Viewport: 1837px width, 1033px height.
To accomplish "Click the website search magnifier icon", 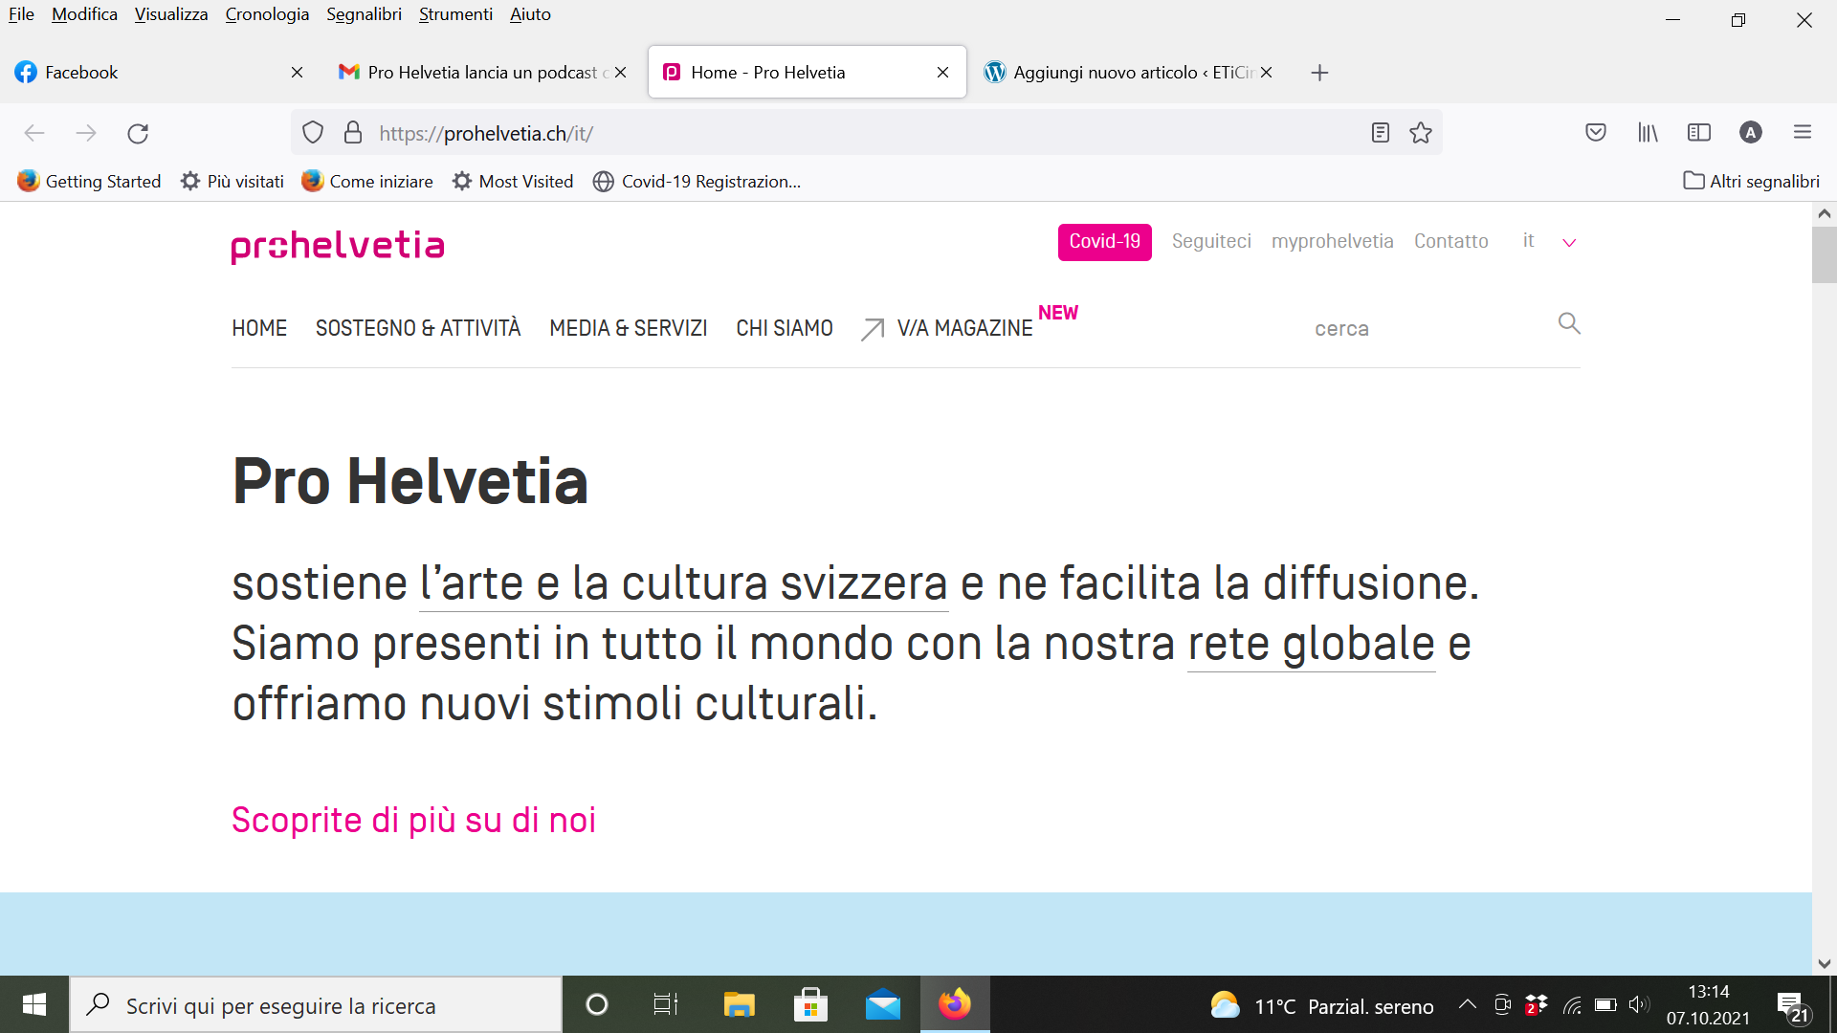I will click(1569, 323).
